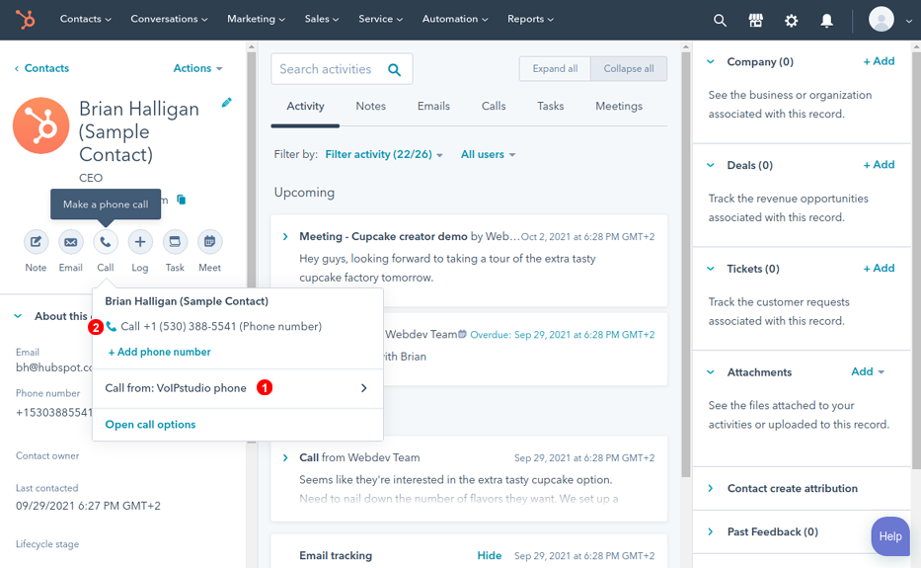Expand the Call from Webdev Team entry
921x568 pixels.
pos(285,458)
